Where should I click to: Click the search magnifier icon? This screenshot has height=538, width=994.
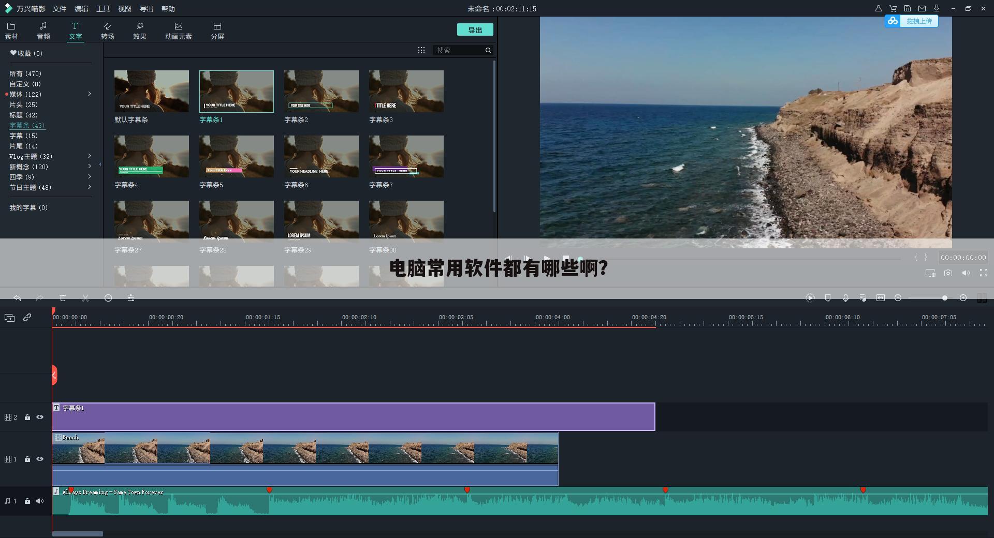point(488,50)
